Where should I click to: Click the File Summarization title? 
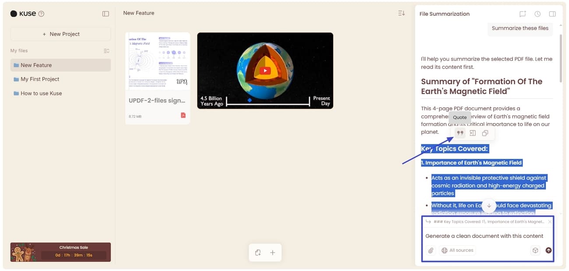(x=444, y=14)
